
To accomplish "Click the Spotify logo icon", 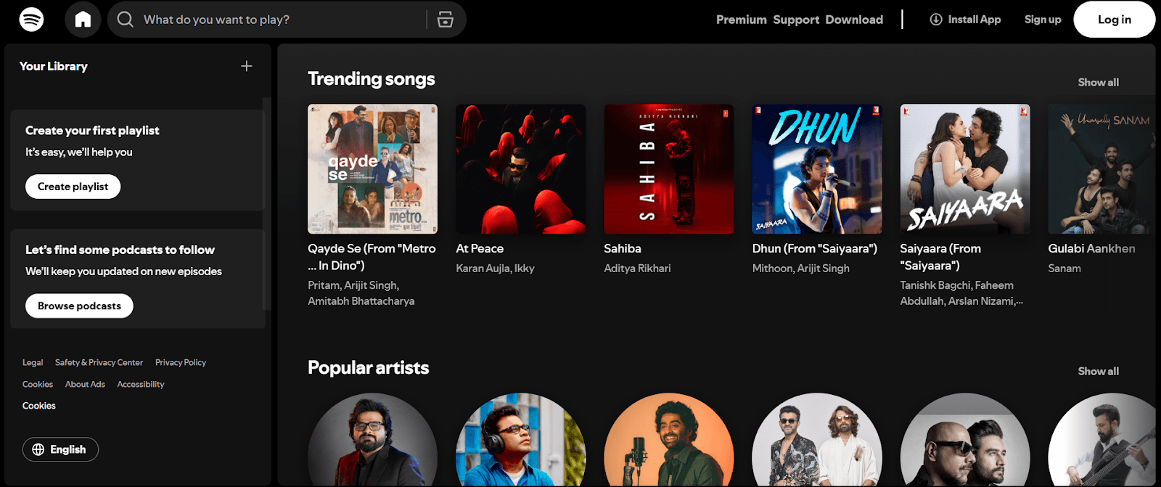I will (x=31, y=19).
